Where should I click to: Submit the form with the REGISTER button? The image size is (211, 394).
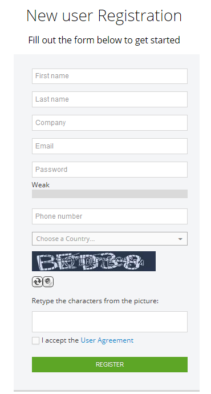click(x=109, y=365)
